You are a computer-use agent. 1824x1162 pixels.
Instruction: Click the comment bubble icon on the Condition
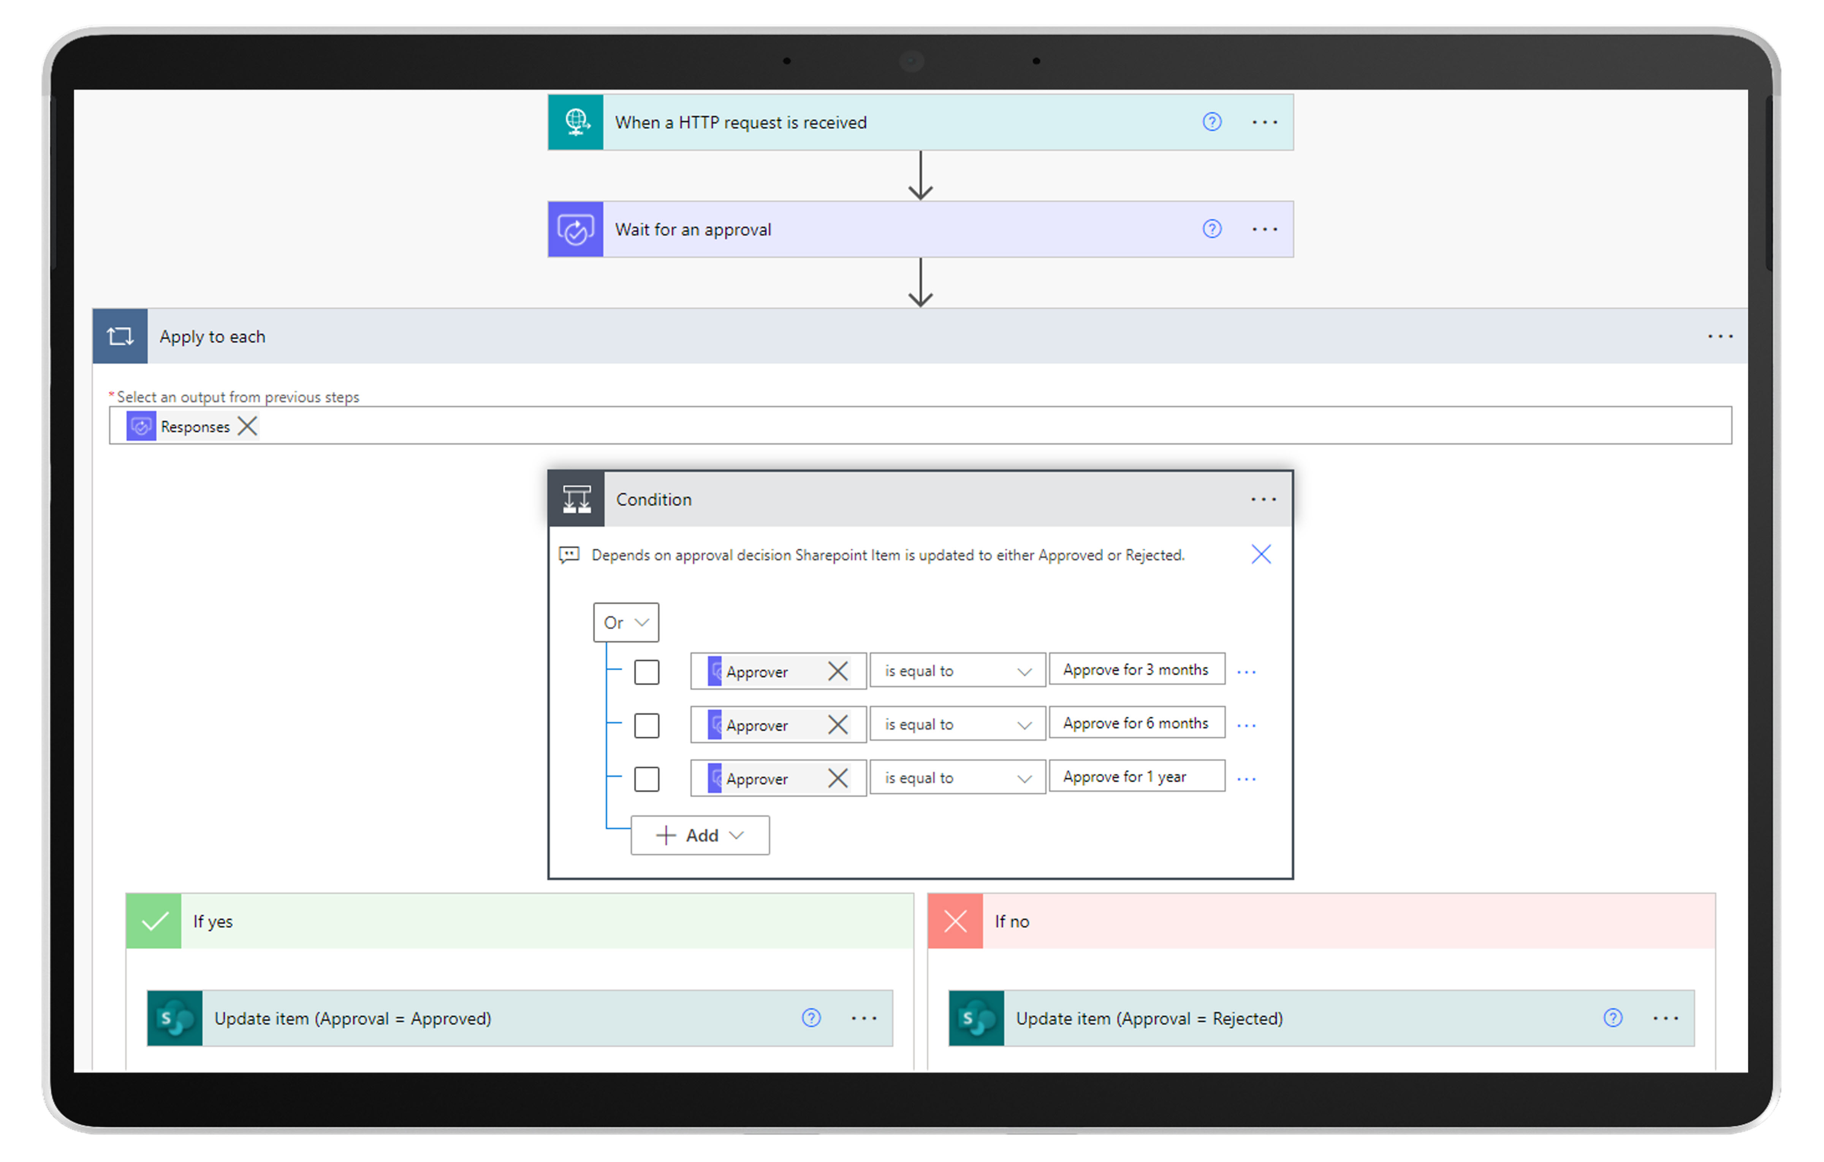pyautogui.click(x=570, y=554)
